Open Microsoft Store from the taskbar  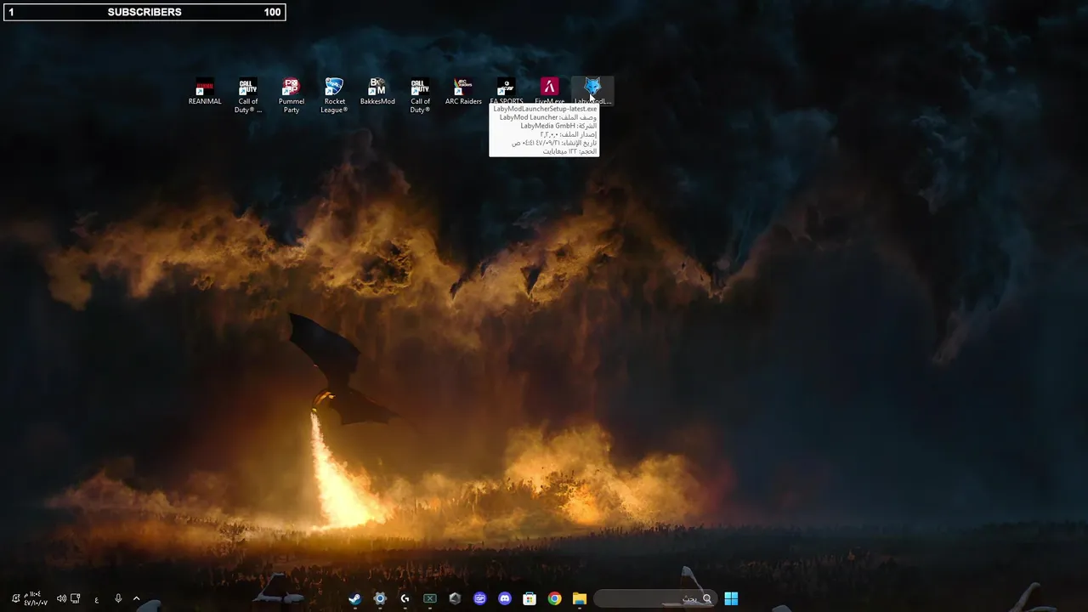[x=530, y=598]
